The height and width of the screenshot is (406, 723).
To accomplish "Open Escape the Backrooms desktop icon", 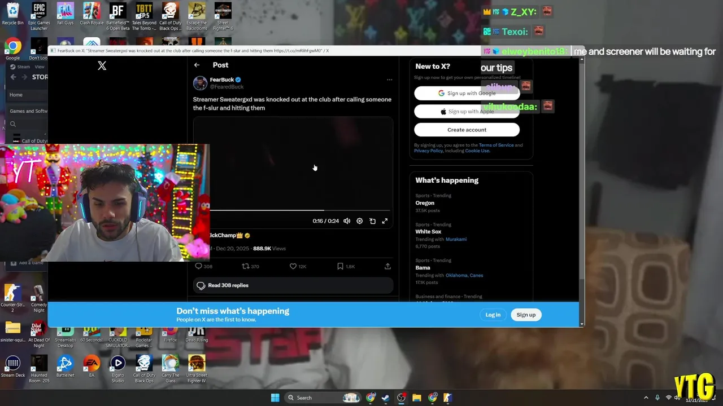I will tap(197, 16).
